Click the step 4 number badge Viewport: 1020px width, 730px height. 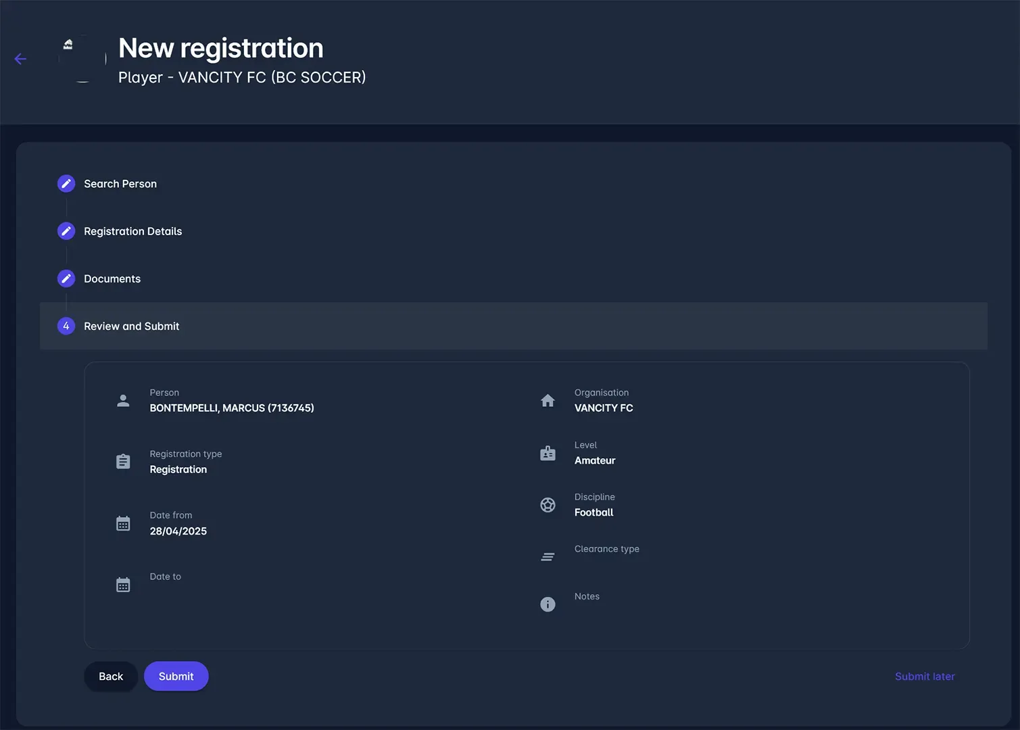click(x=66, y=326)
